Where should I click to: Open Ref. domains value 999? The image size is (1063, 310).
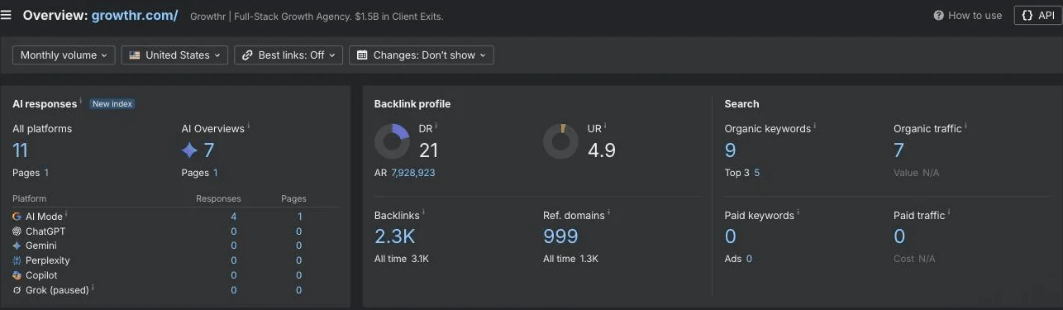560,236
